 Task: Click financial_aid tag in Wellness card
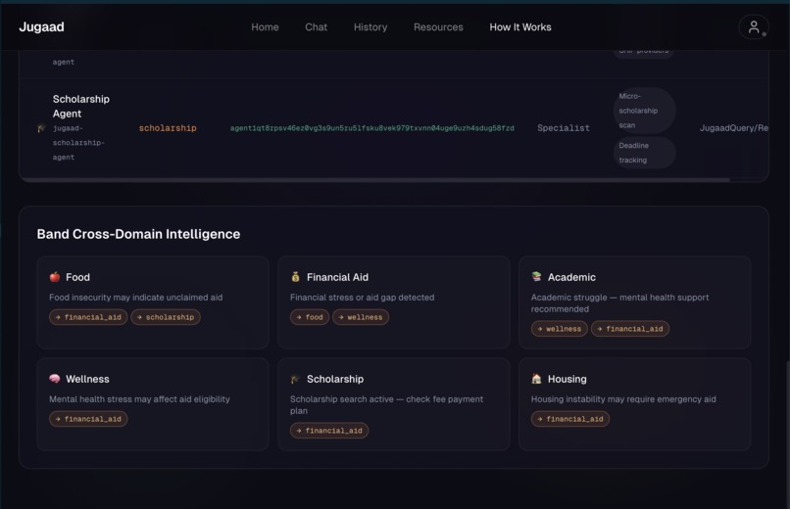pos(88,419)
